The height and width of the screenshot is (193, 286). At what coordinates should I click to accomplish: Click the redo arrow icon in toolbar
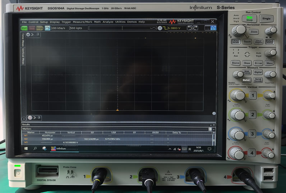click(195, 28)
